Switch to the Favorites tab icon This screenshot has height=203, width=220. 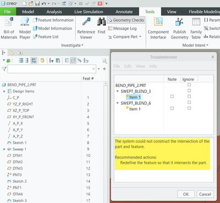coord(20,53)
